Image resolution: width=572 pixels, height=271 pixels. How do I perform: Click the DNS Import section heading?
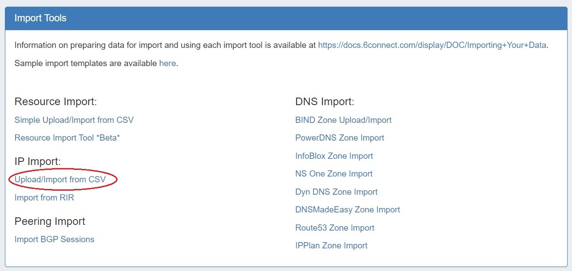point(325,102)
